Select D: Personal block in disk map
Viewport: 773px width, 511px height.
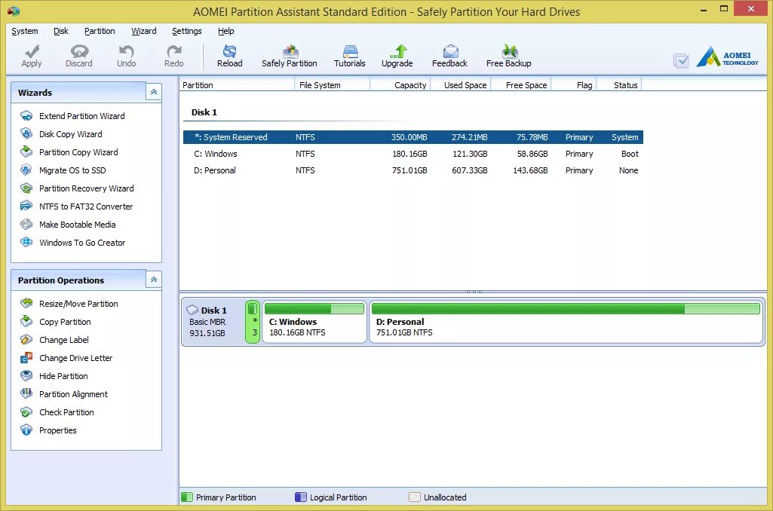point(566,323)
